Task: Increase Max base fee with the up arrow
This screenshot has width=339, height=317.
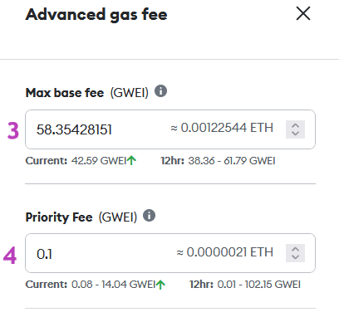Action: point(296,125)
